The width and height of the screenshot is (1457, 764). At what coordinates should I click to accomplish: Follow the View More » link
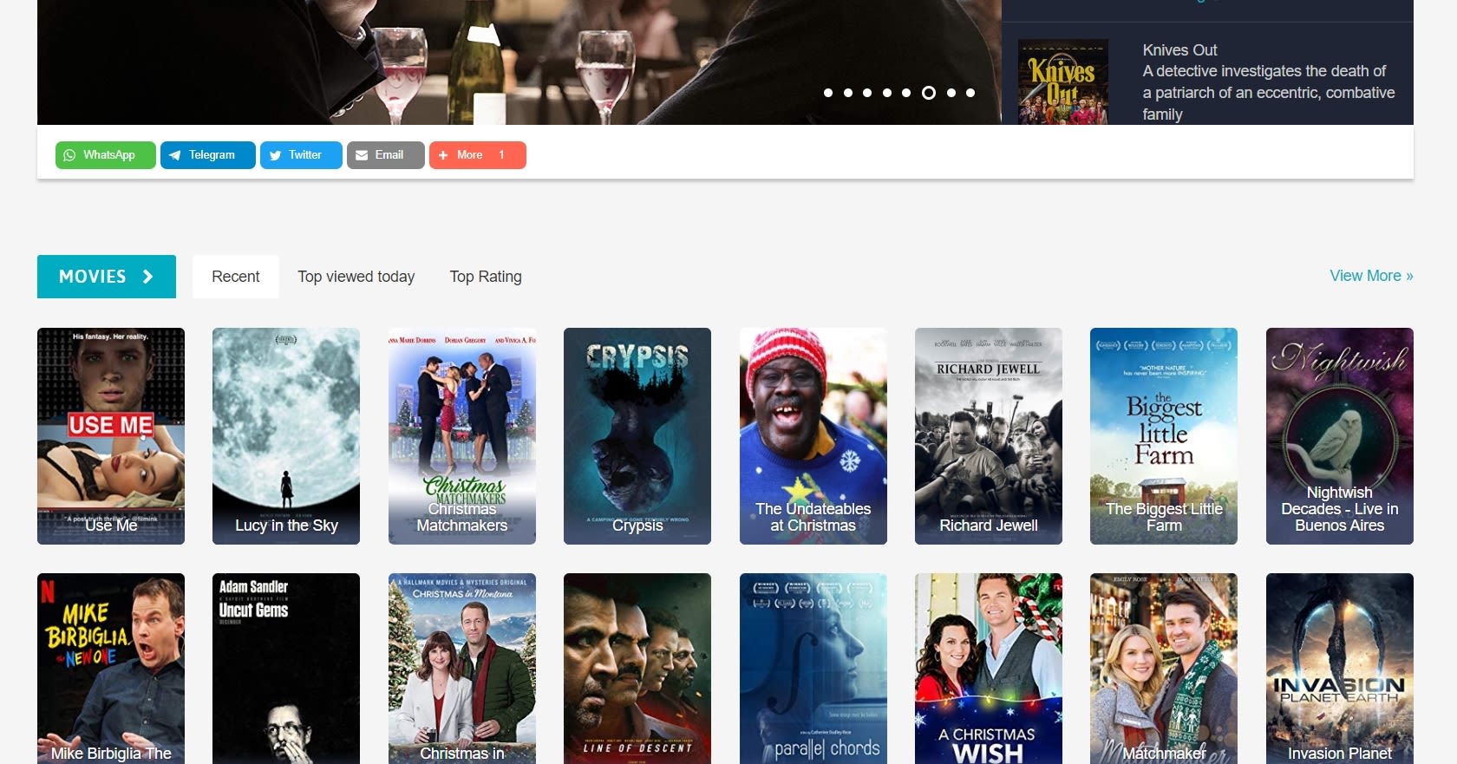(x=1372, y=276)
